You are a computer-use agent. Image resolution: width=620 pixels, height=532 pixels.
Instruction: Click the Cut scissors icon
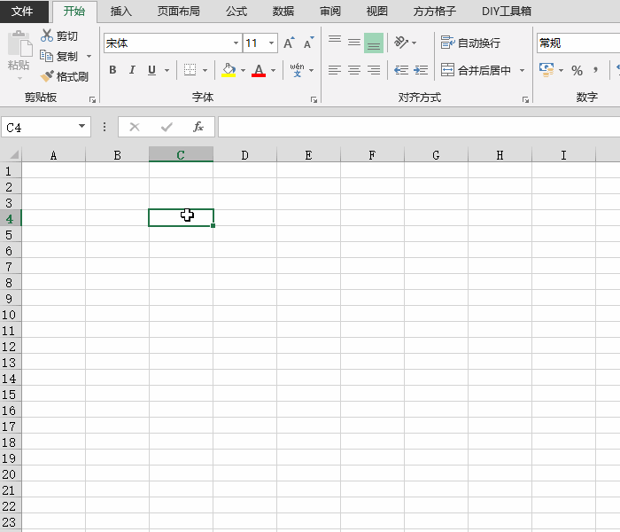47,35
